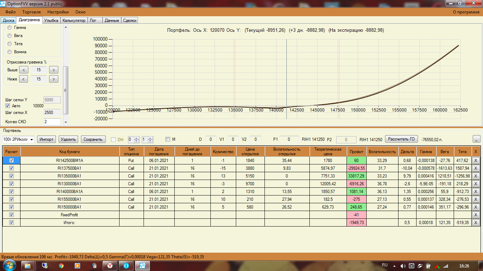Open the portfolio selector dropdown '100т 2РИколл'
The width and height of the screenshot is (483, 271).
pyautogui.click(x=18, y=139)
